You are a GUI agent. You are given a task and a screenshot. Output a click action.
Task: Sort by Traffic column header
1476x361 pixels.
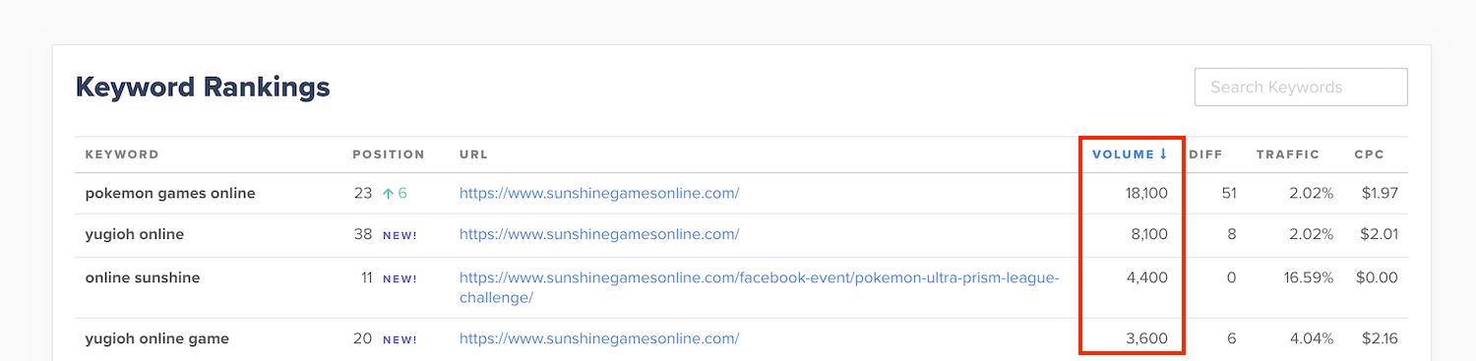click(x=1288, y=154)
